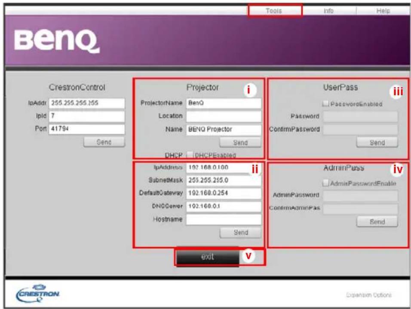Image resolution: width=411 pixels, height=309 pixels.
Task: Click the Projector heading text
Action: point(202,87)
